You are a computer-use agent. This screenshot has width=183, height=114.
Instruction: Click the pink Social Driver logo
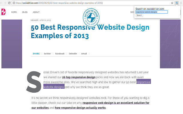click(x=3, y=12)
